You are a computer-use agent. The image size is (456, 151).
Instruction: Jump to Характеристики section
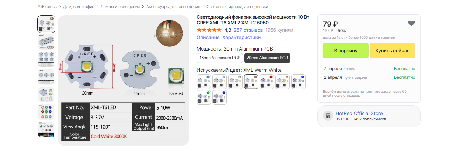(x=241, y=37)
